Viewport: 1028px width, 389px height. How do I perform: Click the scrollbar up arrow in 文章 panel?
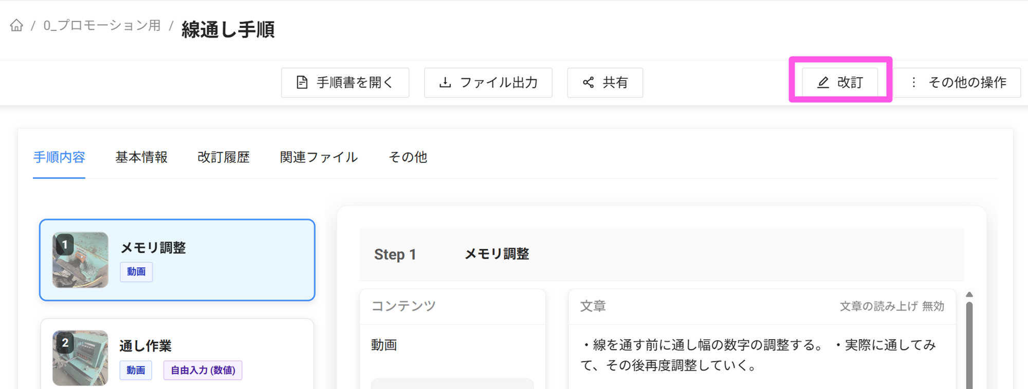click(969, 294)
